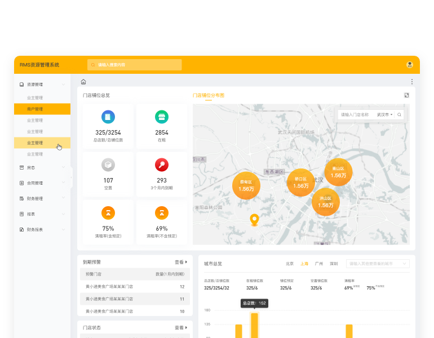Click the red 3个月内到期 key icon

[x=162, y=164]
